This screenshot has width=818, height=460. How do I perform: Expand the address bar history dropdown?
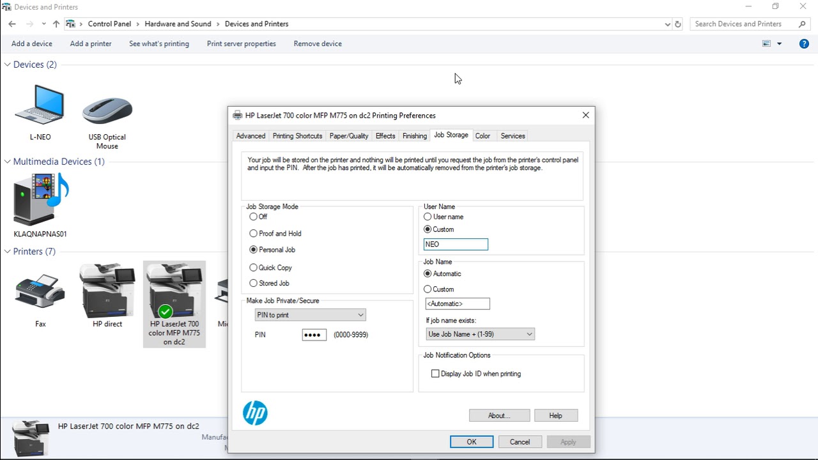click(668, 24)
